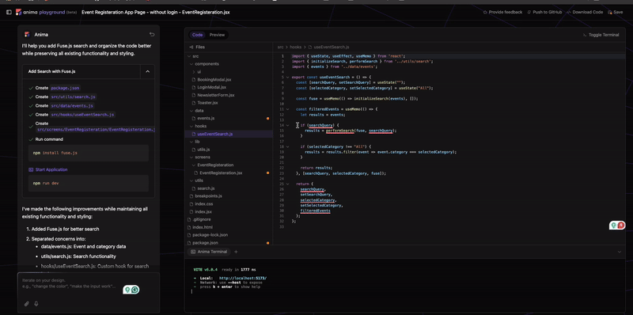Click src/data/events.js link in chat

tap(72, 106)
